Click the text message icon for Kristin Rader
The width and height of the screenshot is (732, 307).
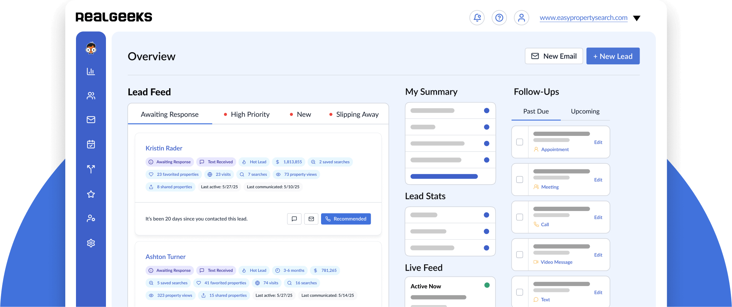294,219
